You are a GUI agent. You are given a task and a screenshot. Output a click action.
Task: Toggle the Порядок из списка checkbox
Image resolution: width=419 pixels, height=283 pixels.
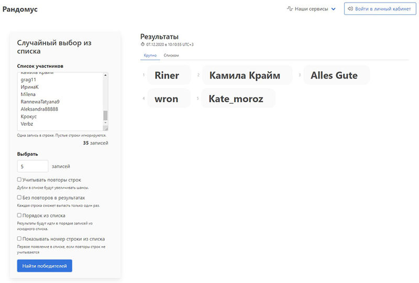(19, 215)
